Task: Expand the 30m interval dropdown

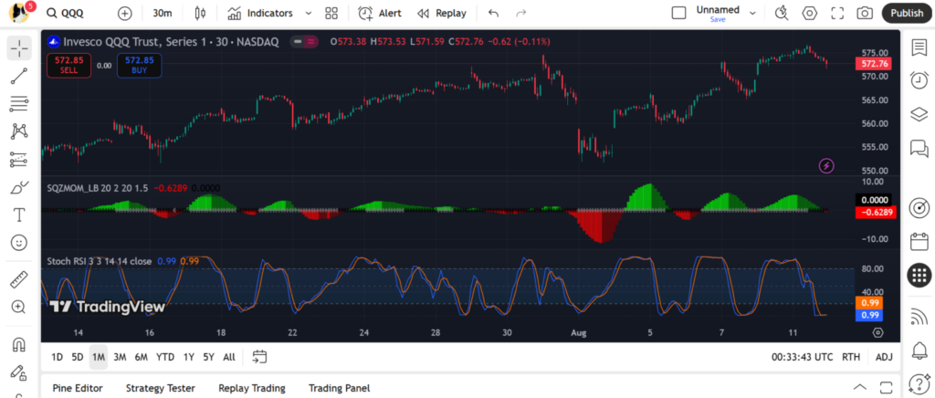Action: [163, 14]
